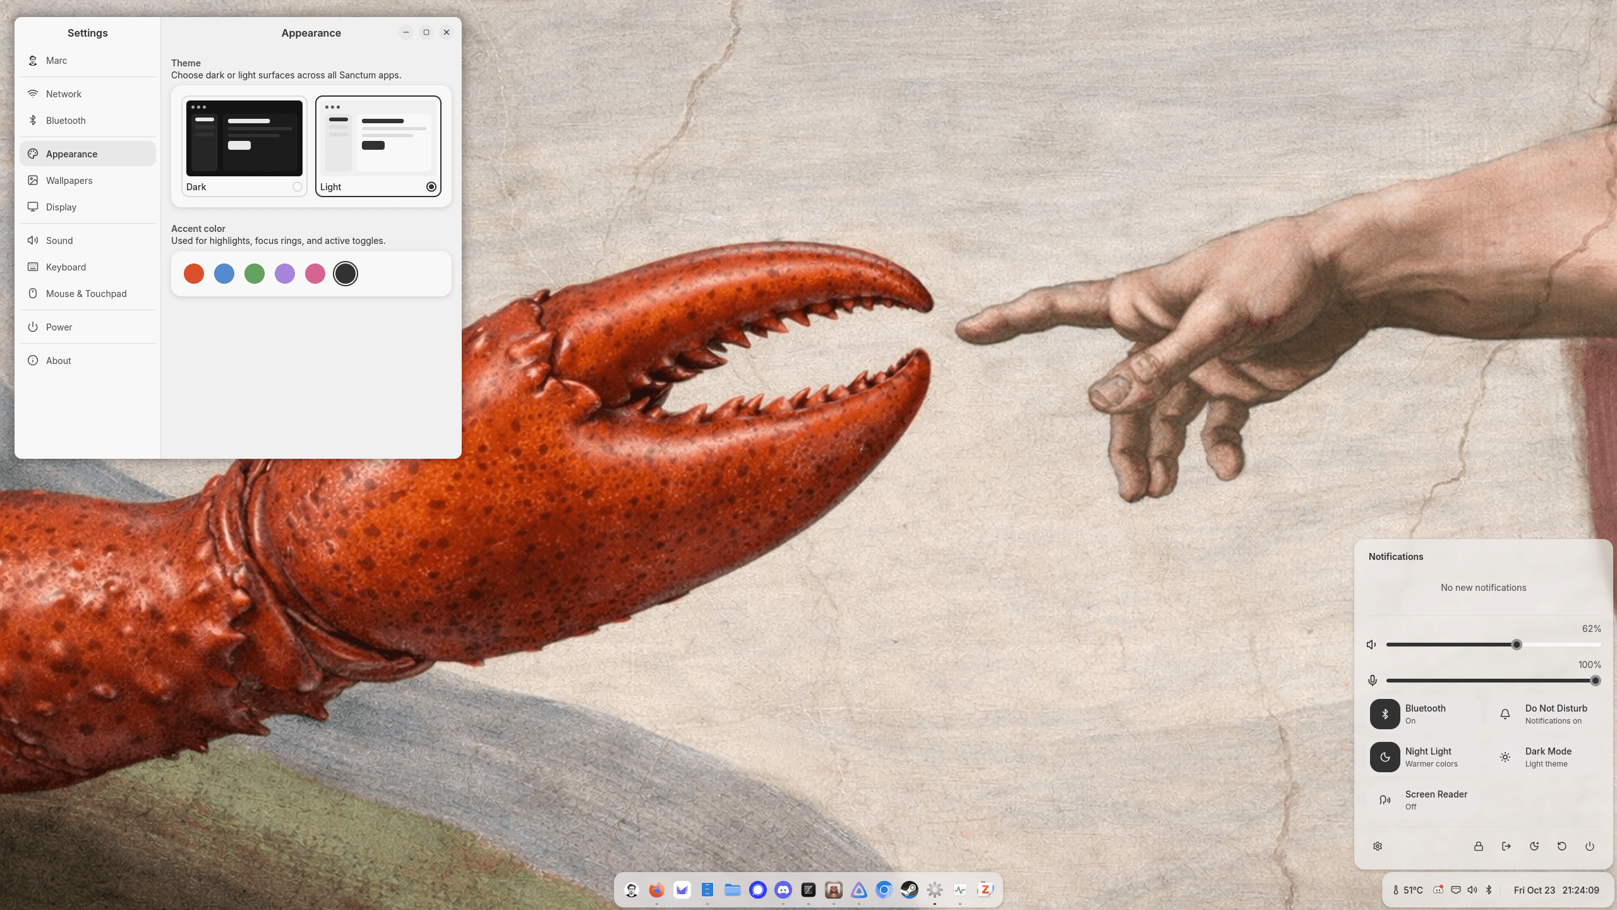Click the wired network icon in status bar
The width and height of the screenshot is (1617, 910).
[1455, 890]
